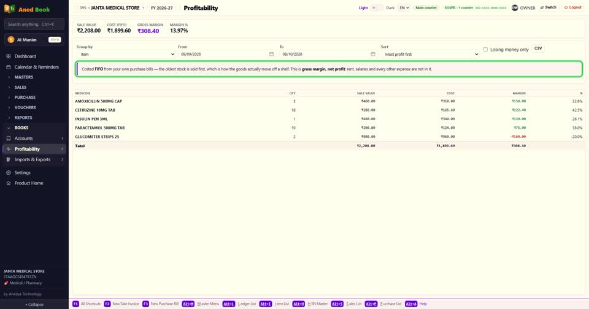Click the Alt+S Sales List key badge
This screenshot has height=309, width=589.
[x=337, y=303]
